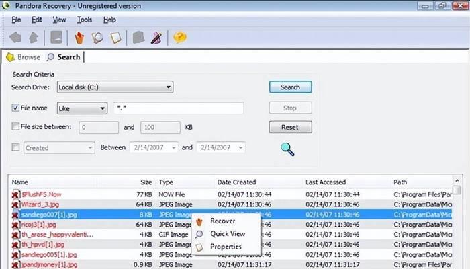Choose Quick View from context menu

point(228,234)
